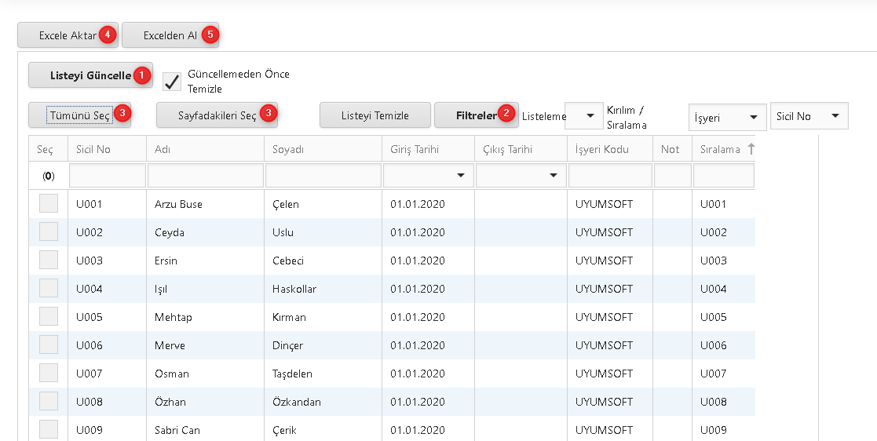The height and width of the screenshot is (441, 877).
Task: Click Sayfadakileri Seç button
Action: [x=217, y=115]
